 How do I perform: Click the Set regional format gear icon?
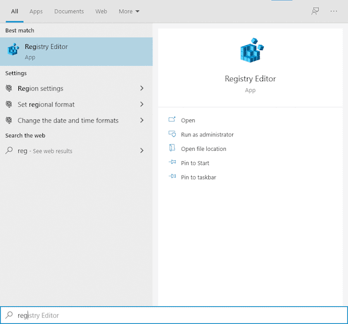point(9,104)
